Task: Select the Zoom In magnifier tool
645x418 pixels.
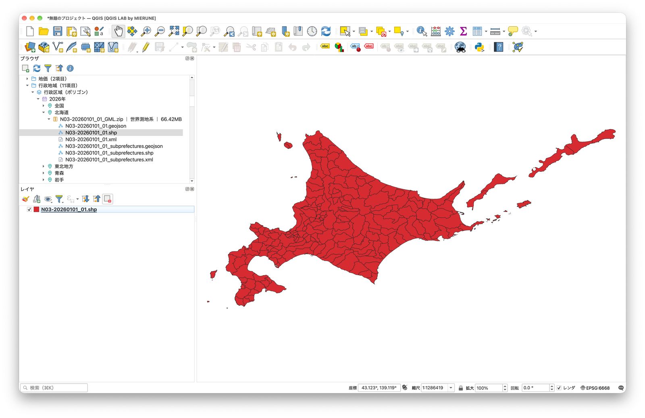Action: [146, 31]
